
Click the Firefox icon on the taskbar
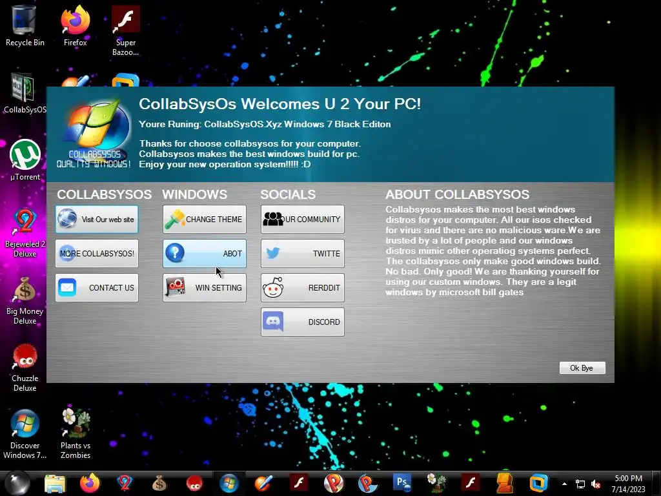point(90,483)
